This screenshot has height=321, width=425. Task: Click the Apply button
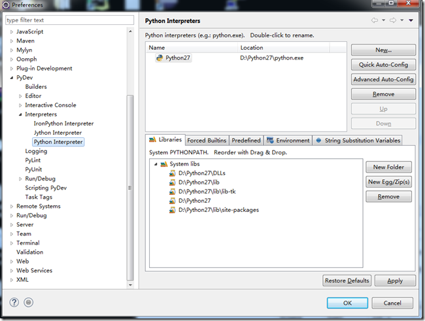pyautogui.click(x=395, y=280)
